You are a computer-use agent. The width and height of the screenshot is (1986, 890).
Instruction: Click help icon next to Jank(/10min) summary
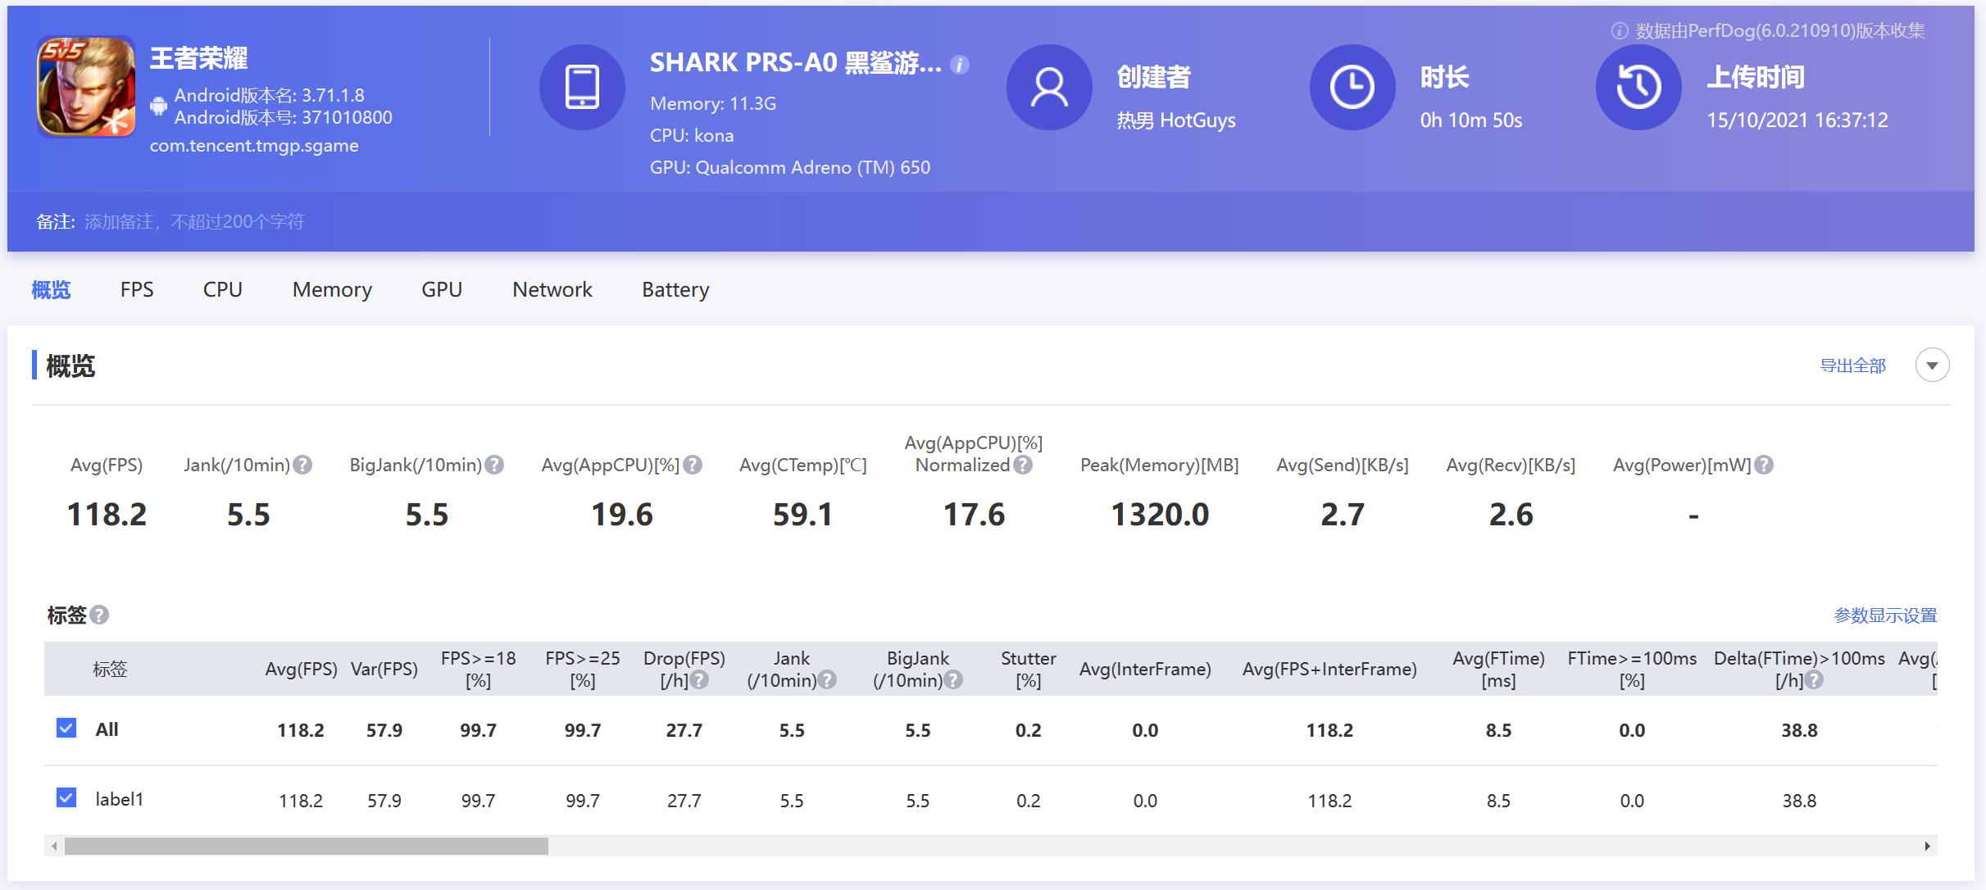coord(302,465)
